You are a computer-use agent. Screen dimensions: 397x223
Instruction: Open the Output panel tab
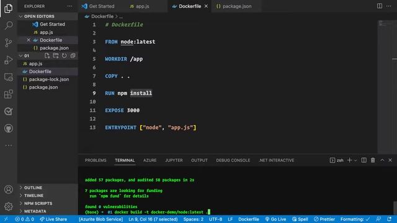coord(199,160)
